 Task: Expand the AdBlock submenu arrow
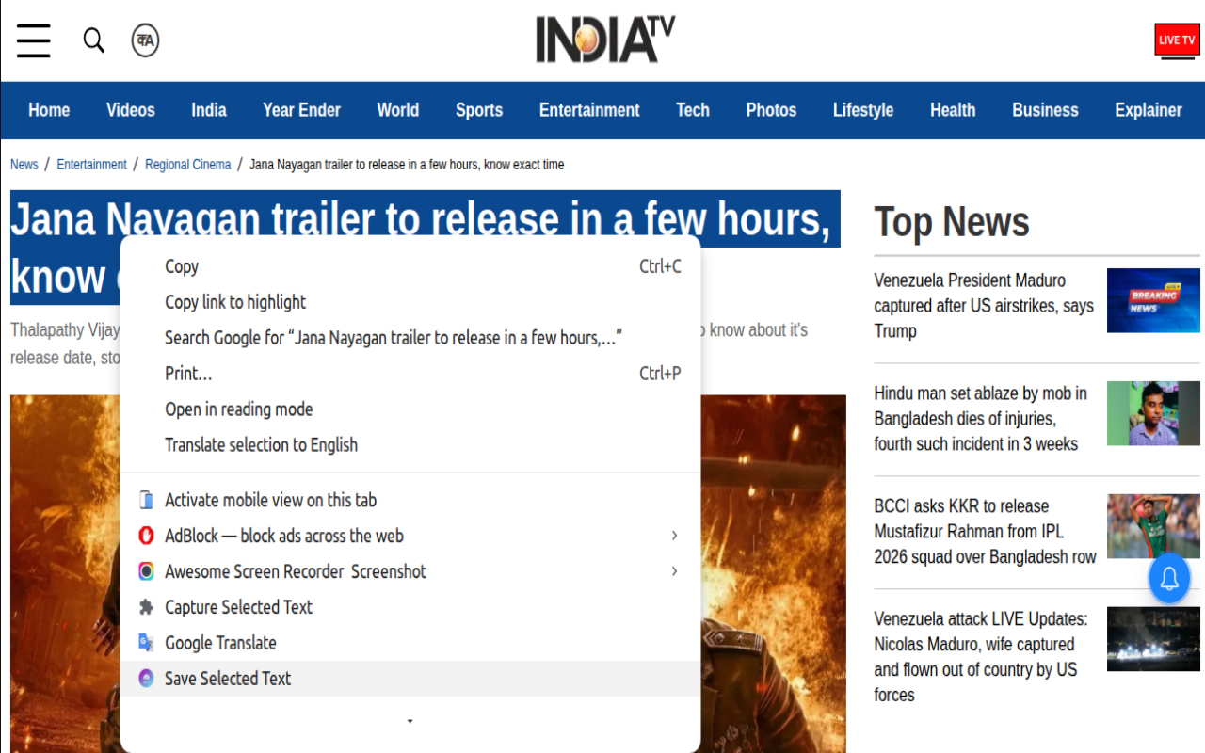pos(674,536)
